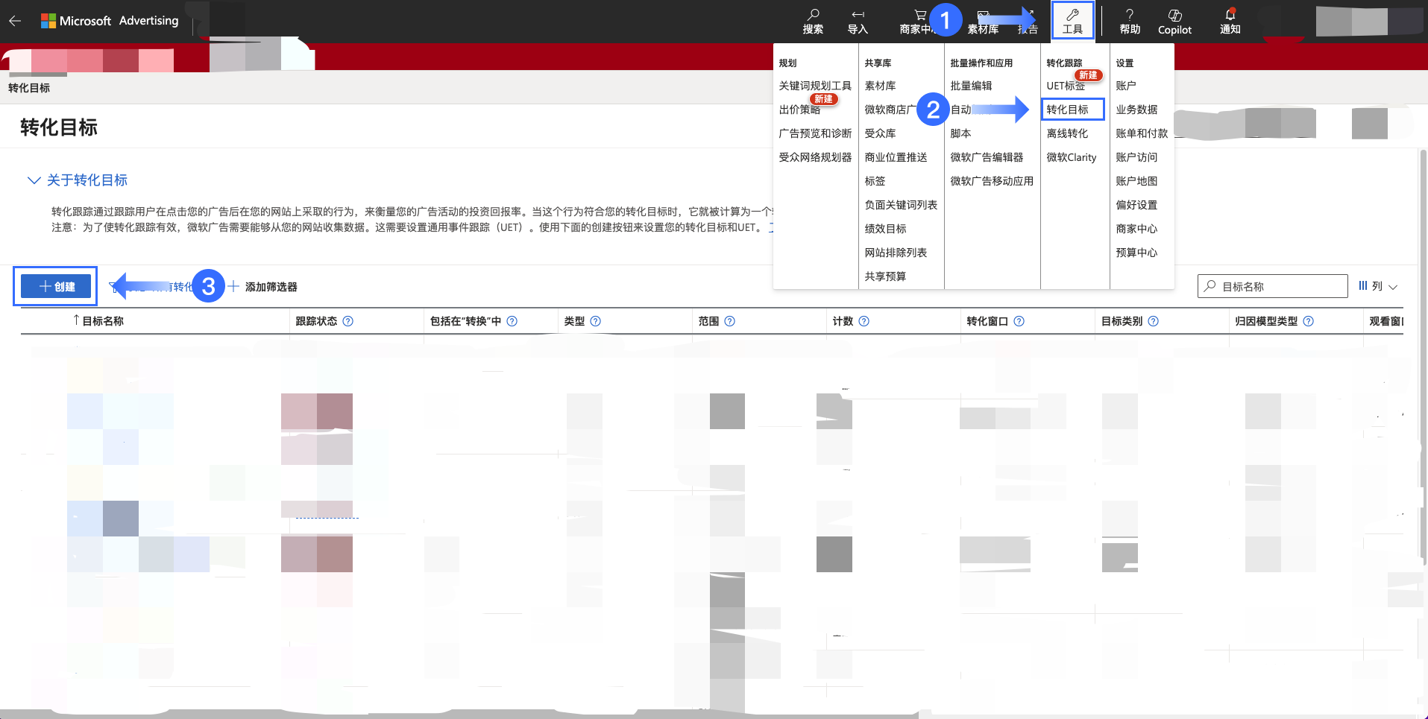Viewport: 1428px width, 719px height.
Task: Launch Copilot from top bar
Action: pos(1174,22)
